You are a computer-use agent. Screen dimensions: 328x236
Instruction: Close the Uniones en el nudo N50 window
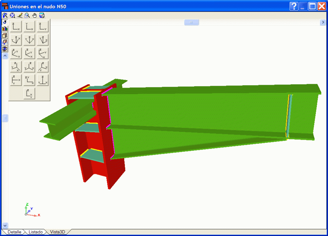coord(322,6)
